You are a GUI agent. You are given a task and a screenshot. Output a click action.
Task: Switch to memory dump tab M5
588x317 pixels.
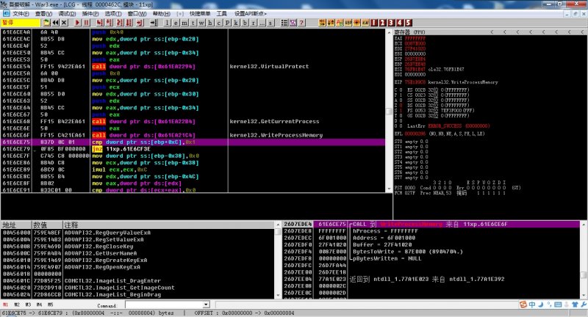[x=50, y=305]
